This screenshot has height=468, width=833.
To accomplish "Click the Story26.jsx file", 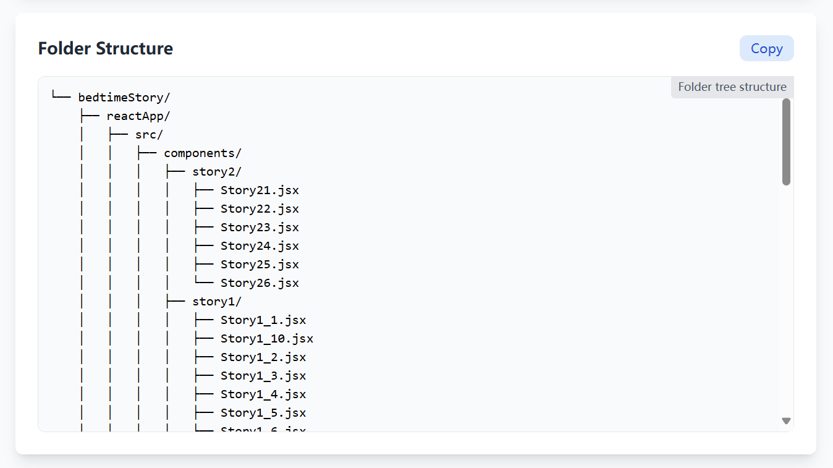I will 260,283.
